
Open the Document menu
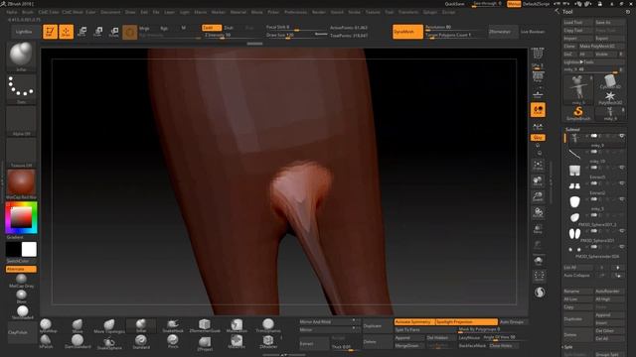[110, 12]
